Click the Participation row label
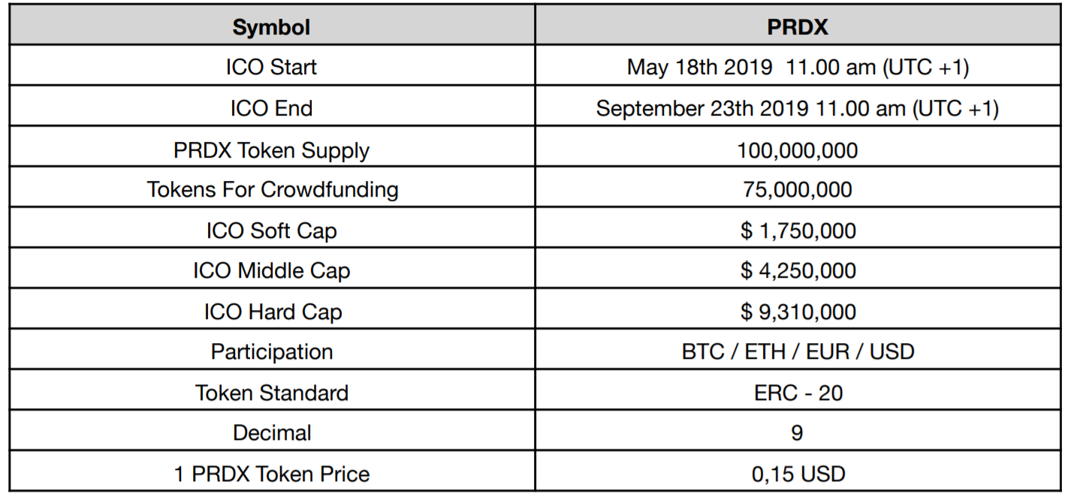Image resolution: width=1071 pixels, height=503 pixels. (x=271, y=352)
